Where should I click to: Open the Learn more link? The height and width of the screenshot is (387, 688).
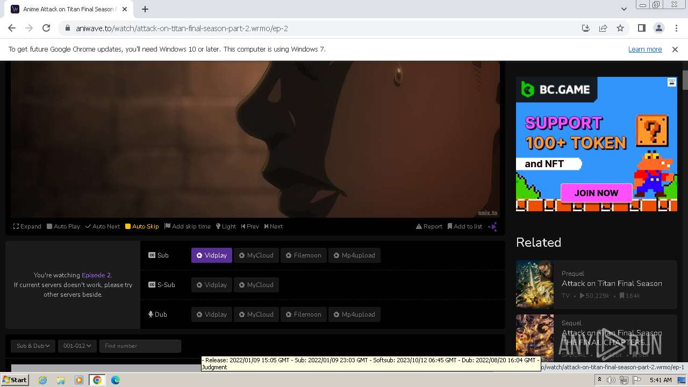click(645, 49)
